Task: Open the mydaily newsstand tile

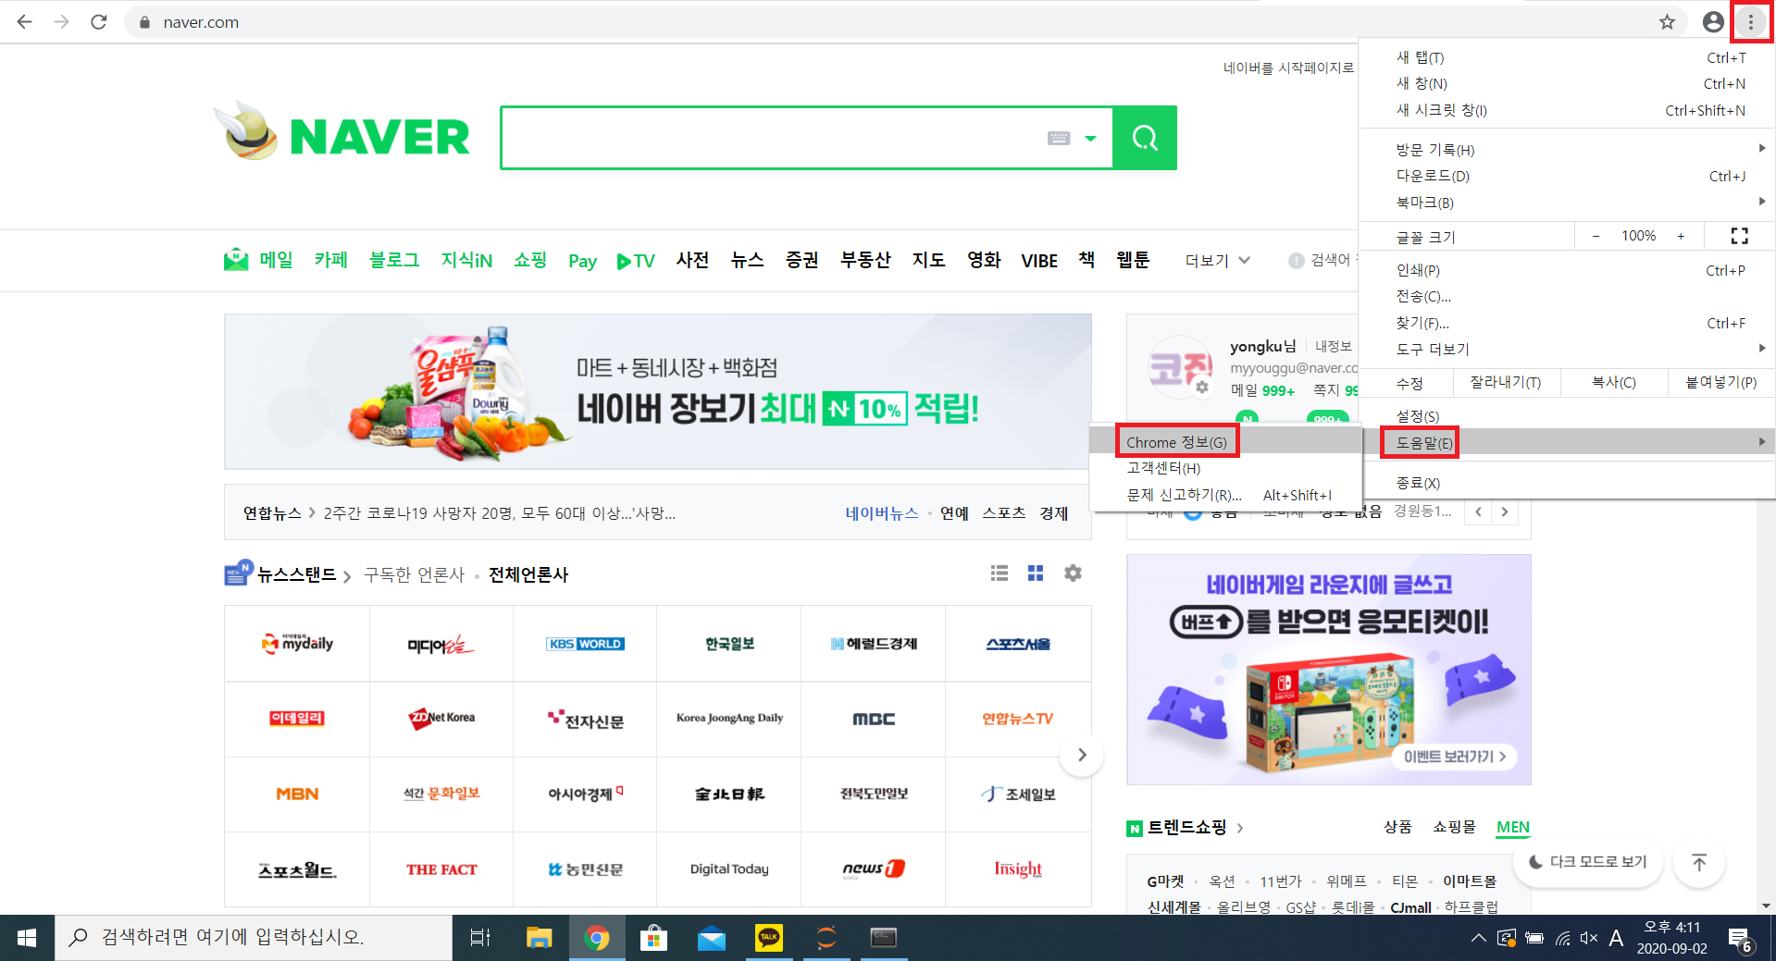Action: pos(297,644)
